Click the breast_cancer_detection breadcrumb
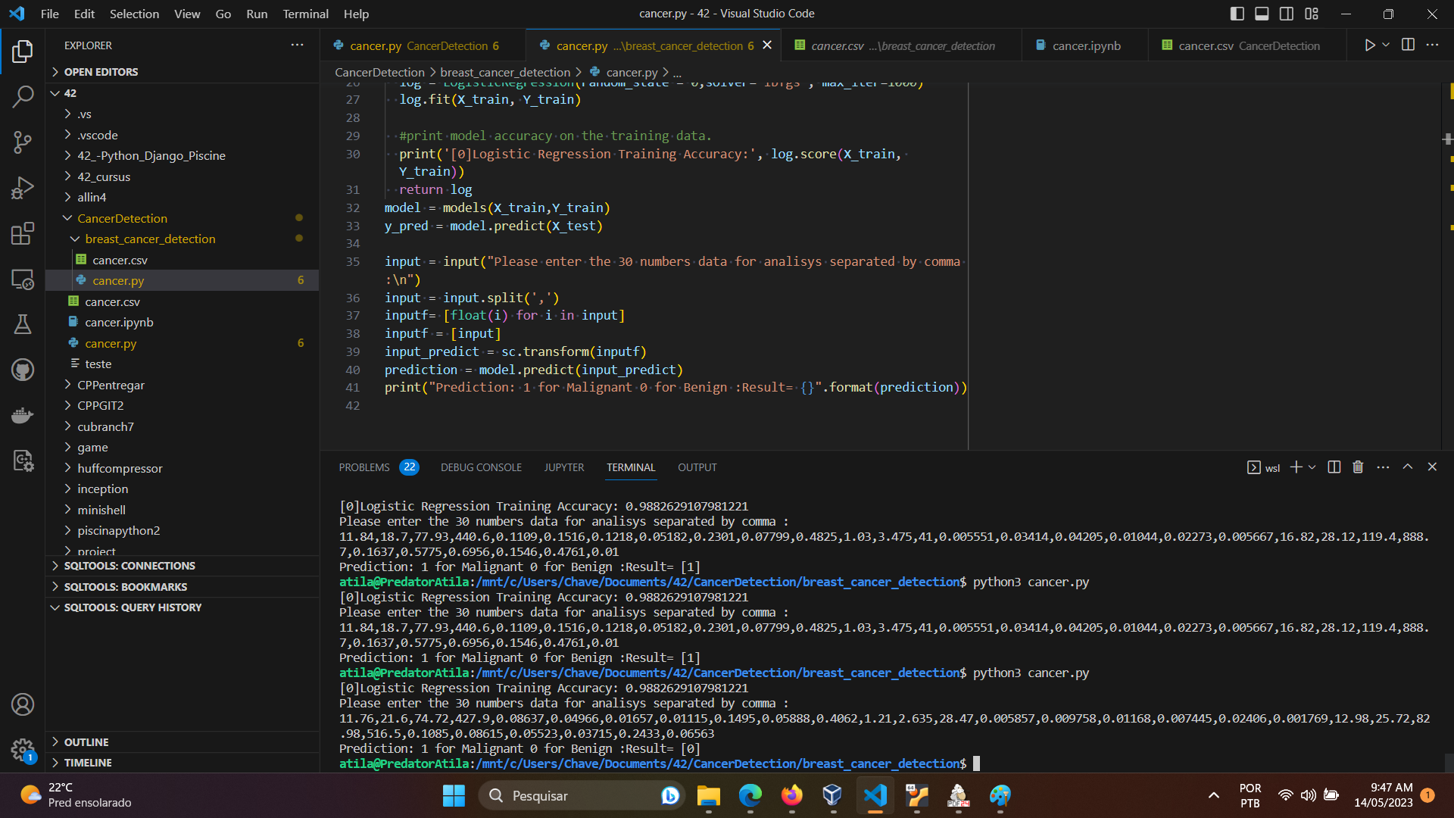 pos(504,72)
